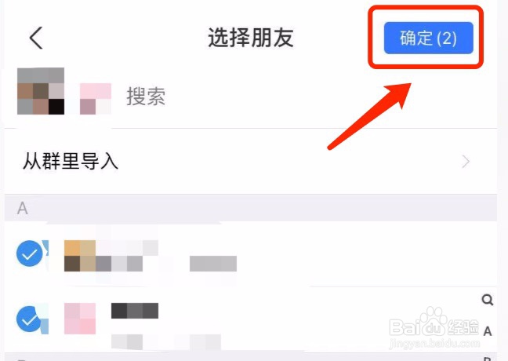508x361 pixels.
Task: Select the dark blurred name of the pink-avatar contact
Action: click(x=135, y=311)
